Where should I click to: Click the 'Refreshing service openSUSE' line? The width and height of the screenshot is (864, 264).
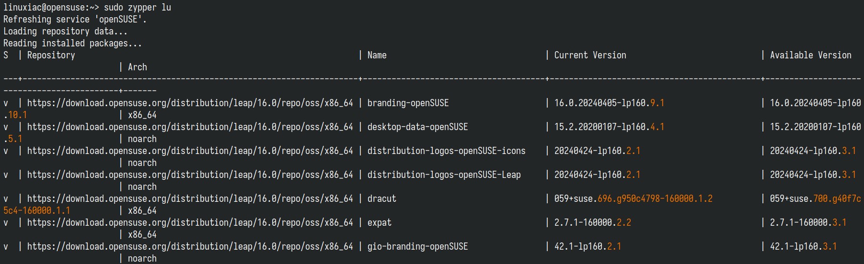click(x=75, y=19)
